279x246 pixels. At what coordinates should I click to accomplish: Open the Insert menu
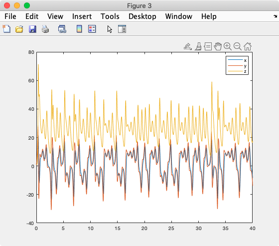(x=82, y=16)
